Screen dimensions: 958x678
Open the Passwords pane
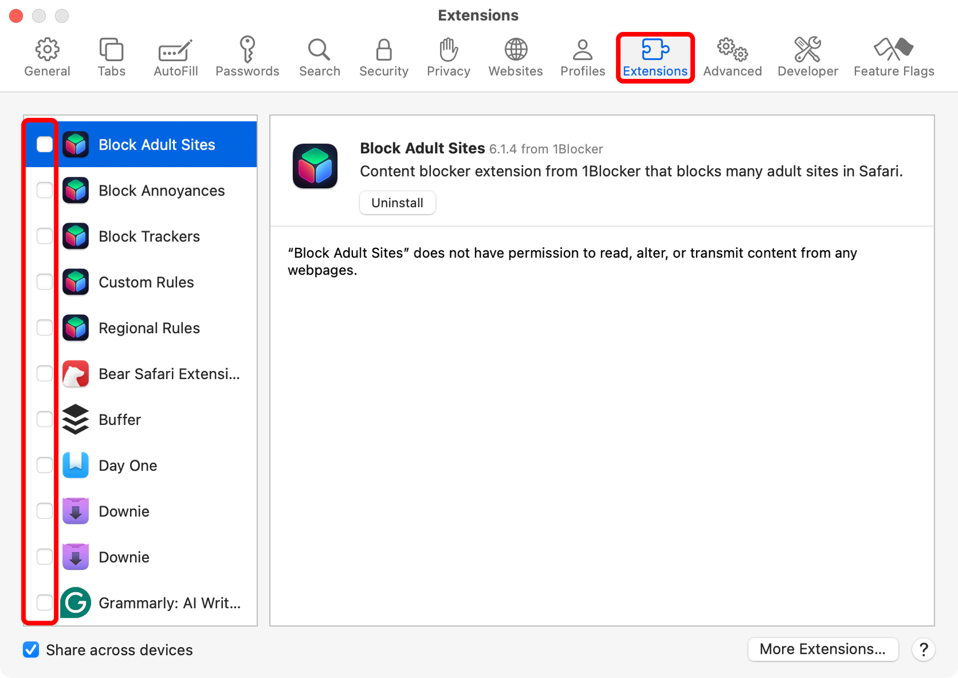pyautogui.click(x=247, y=55)
